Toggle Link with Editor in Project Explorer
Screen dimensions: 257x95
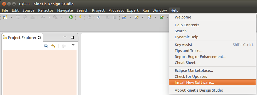click(x=53, y=46)
